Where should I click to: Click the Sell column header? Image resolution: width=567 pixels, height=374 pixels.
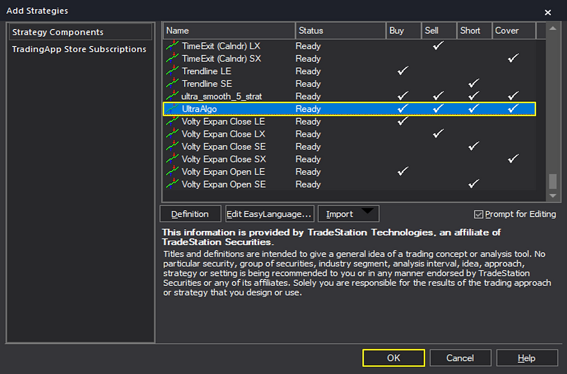(439, 31)
